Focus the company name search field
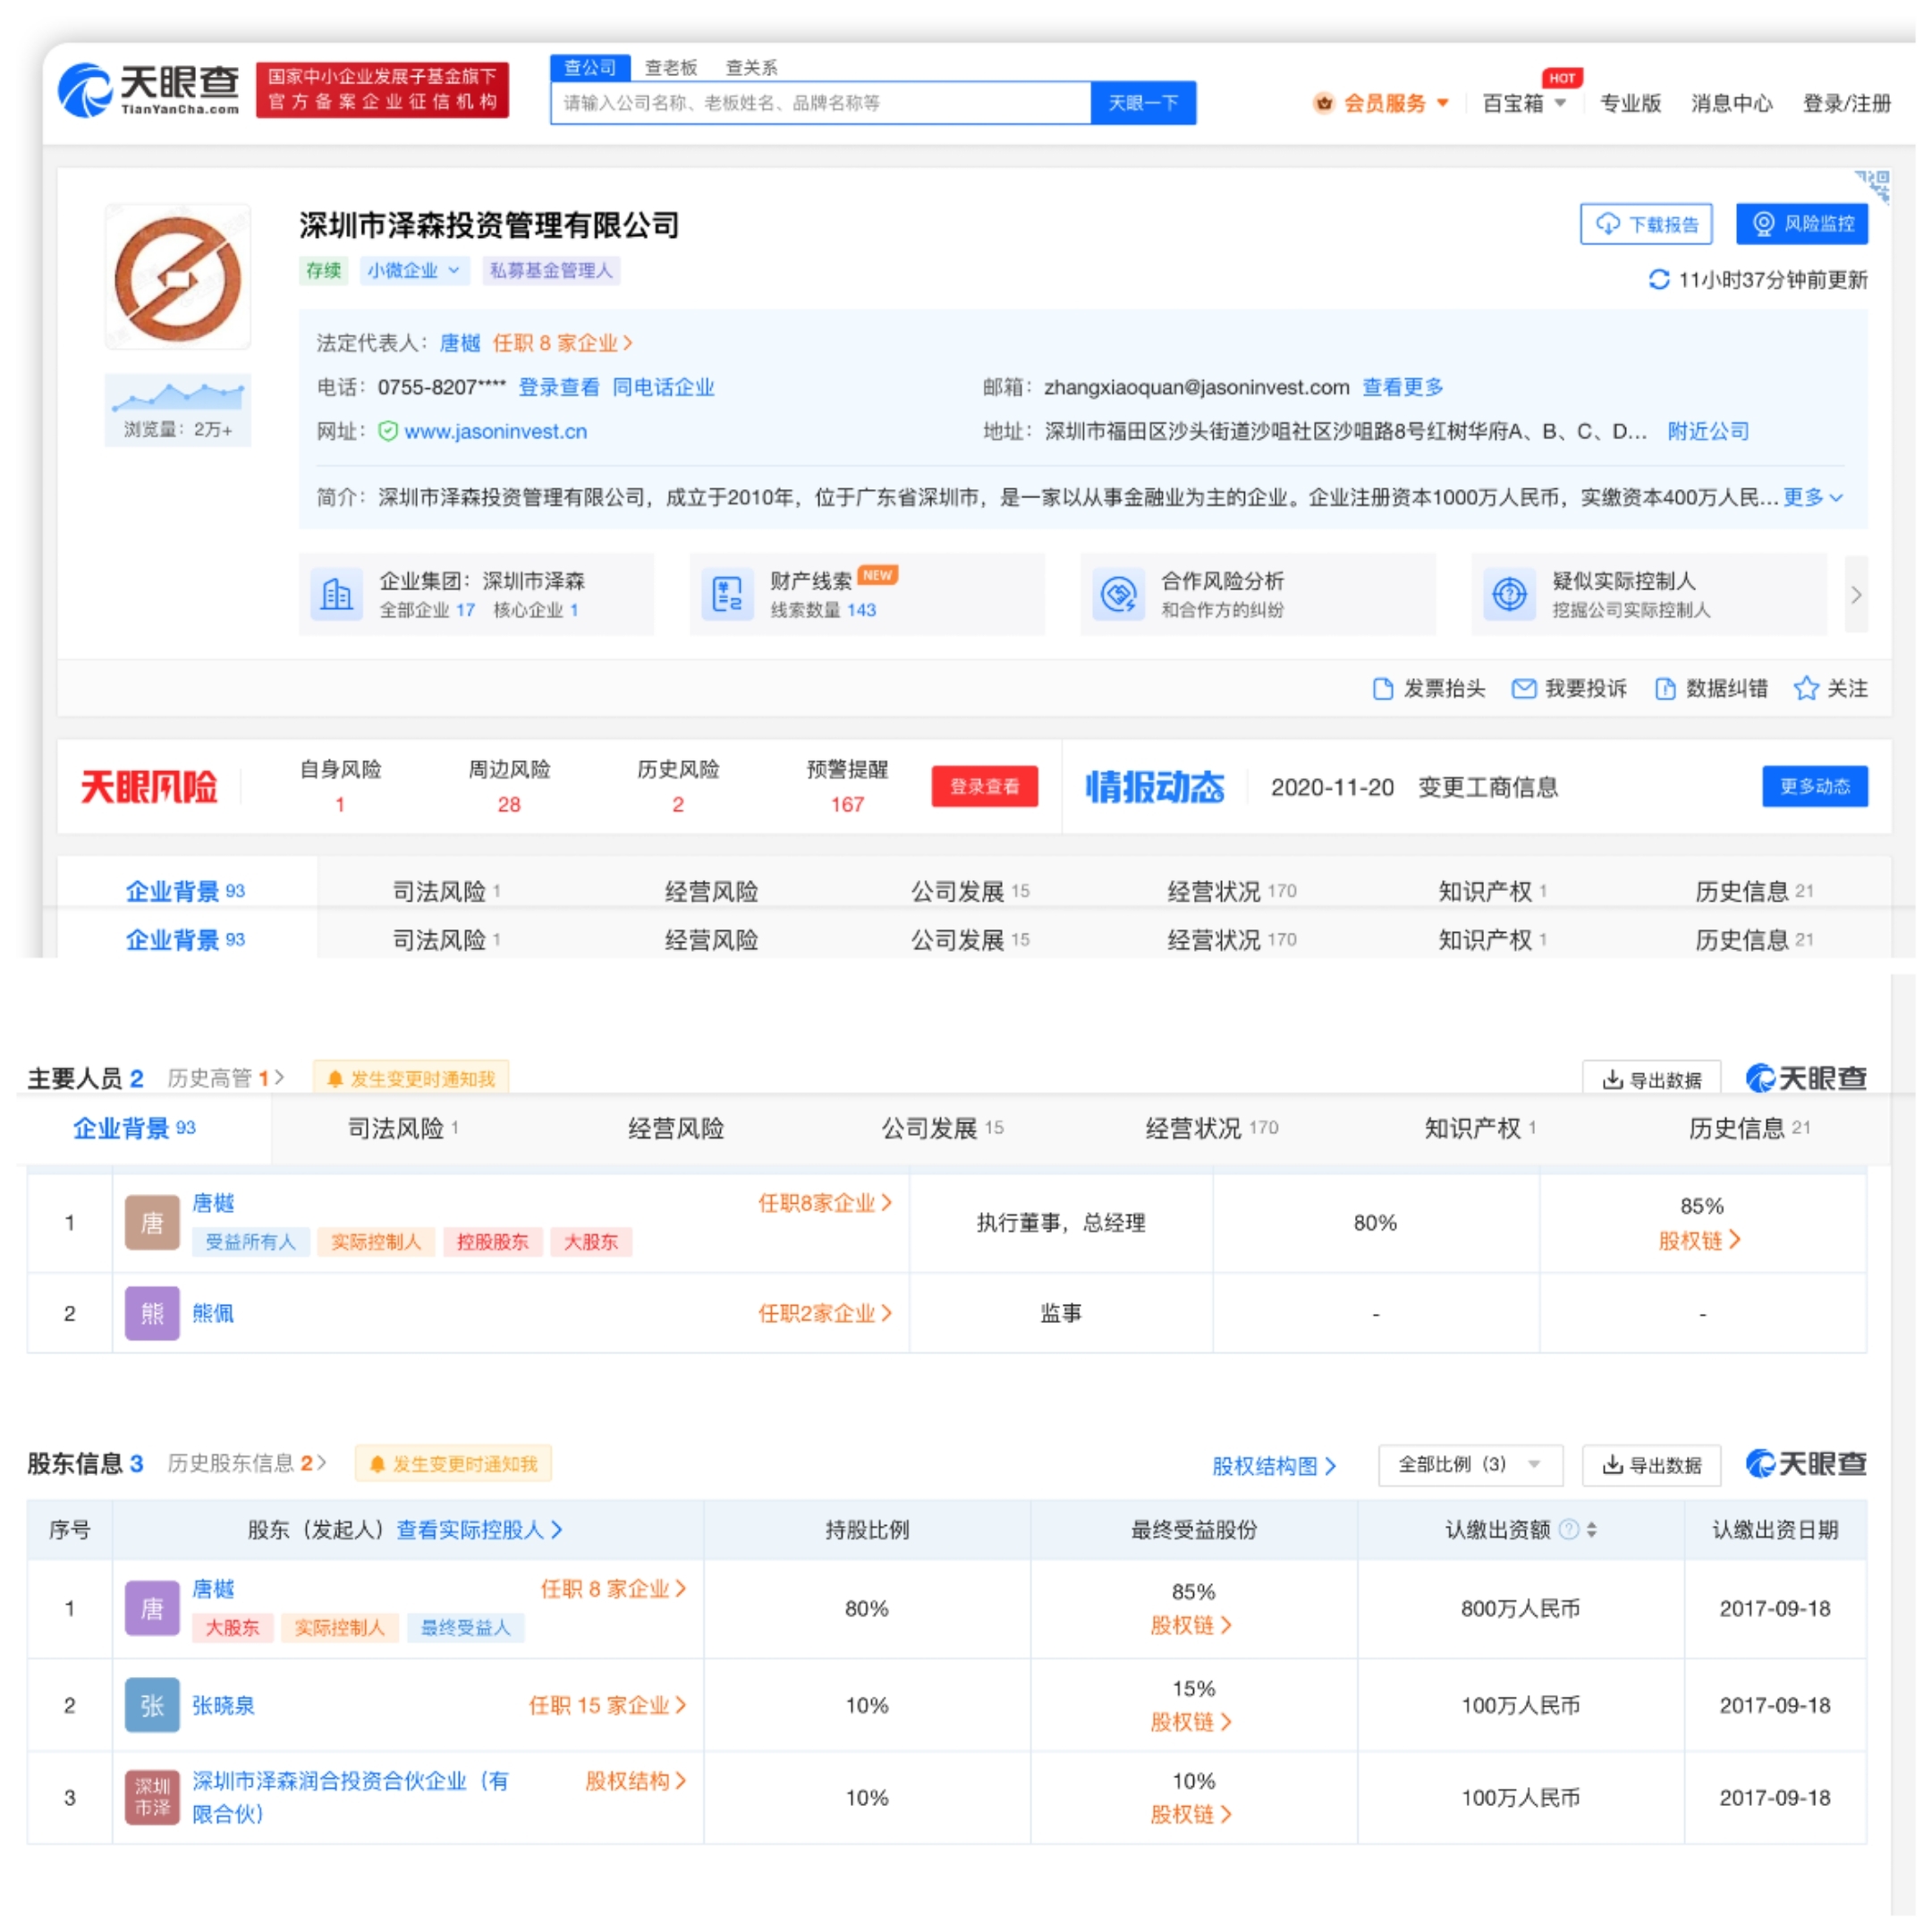 pyautogui.click(x=820, y=103)
